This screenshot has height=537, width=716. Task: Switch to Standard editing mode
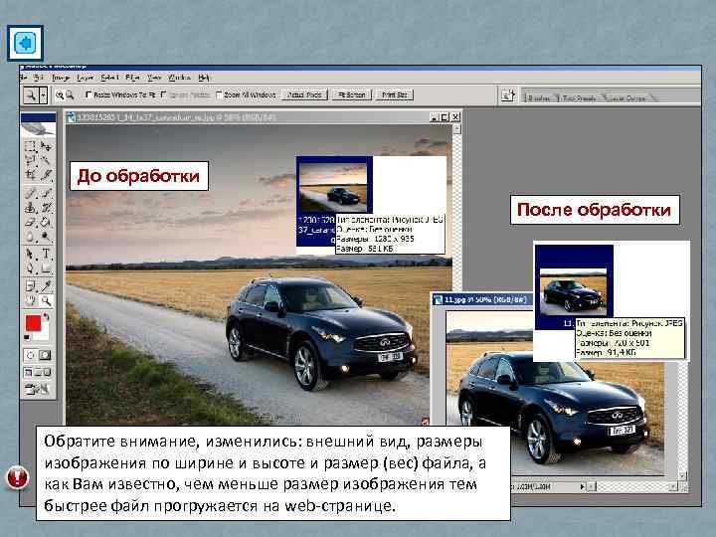(x=31, y=355)
